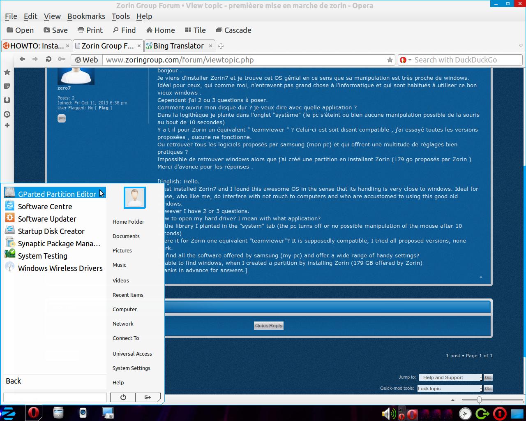Open the Downloads panel in sidebar
The width and height of the screenshot is (526, 421).
point(7,100)
